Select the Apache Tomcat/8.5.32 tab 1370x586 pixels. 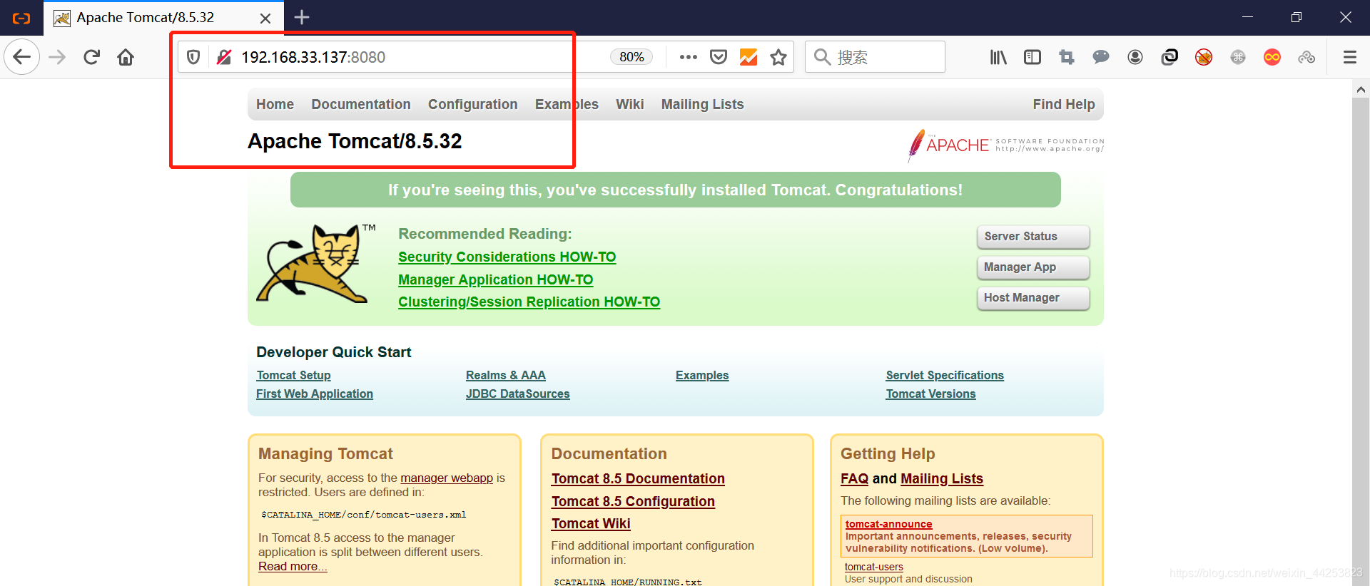point(163,18)
